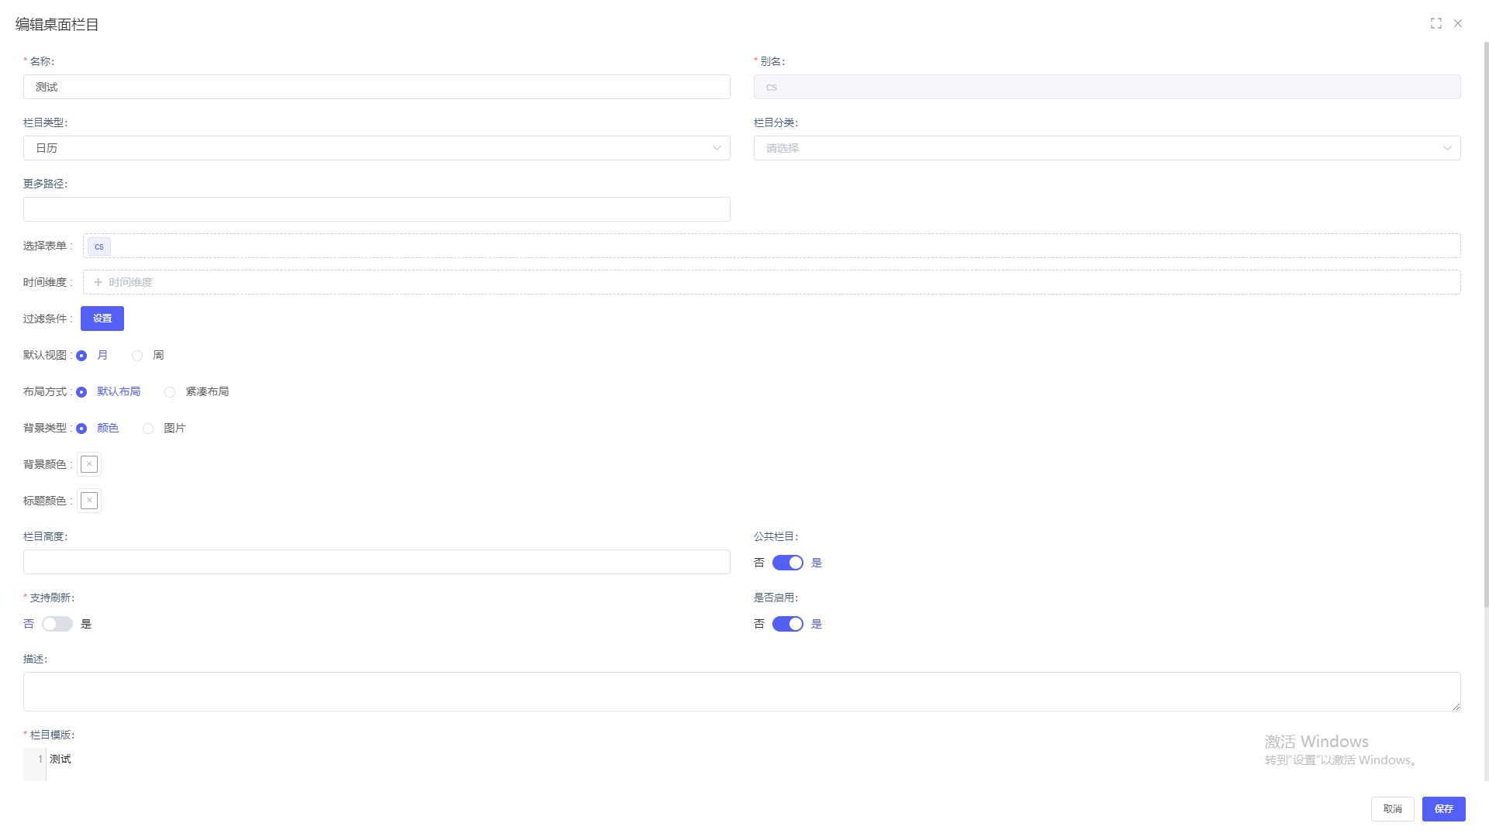Screen dimensions: 1489x837
Task: Select 图片 as background type
Action: coord(148,429)
